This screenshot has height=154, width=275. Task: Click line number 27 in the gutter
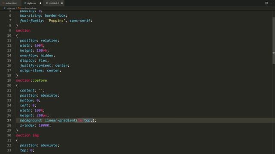pos(9,120)
